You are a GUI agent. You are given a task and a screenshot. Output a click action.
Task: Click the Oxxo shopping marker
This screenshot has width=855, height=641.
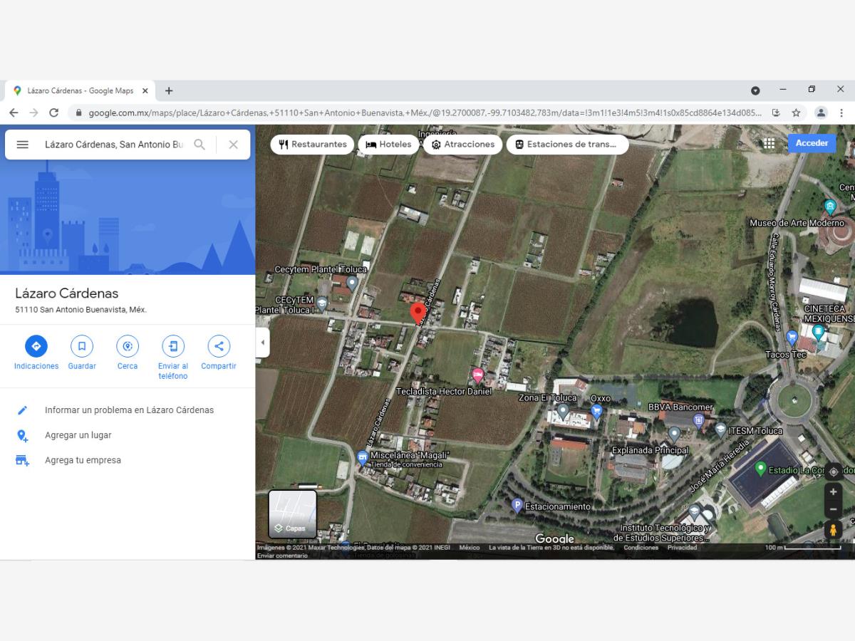coord(597,411)
